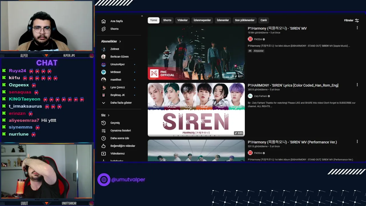The width and height of the screenshot is (366, 206).
Task: Open P1Harmony 'SIREN' MV title link
Action: pos(277,28)
